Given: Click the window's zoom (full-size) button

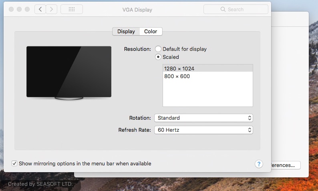Looking at the screenshot, I should [x=27, y=9].
